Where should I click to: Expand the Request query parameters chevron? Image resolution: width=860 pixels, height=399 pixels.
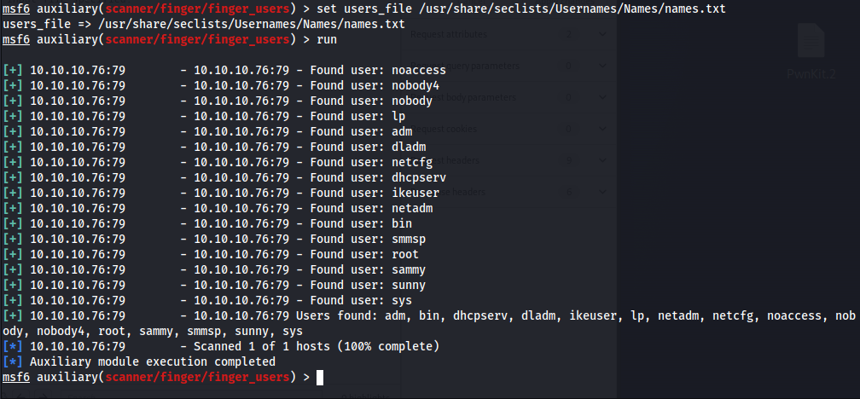tap(602, 66)
